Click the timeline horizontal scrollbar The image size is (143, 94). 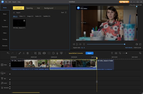(26, 92)
